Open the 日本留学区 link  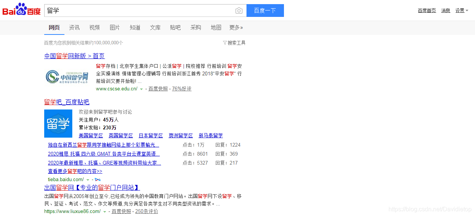click(151, 136)
